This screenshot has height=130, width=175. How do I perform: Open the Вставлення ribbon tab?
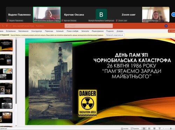[11, 31]
